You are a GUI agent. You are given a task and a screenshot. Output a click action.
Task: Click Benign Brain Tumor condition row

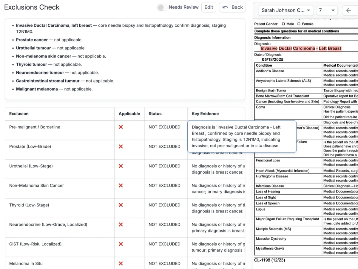pyautogui.click(x=271, y=90)
